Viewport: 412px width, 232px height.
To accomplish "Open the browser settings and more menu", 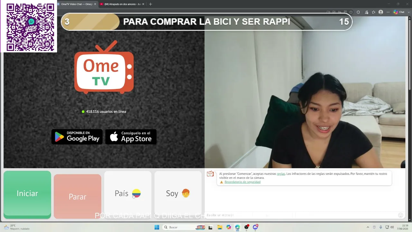I will (x=388, y=12).
